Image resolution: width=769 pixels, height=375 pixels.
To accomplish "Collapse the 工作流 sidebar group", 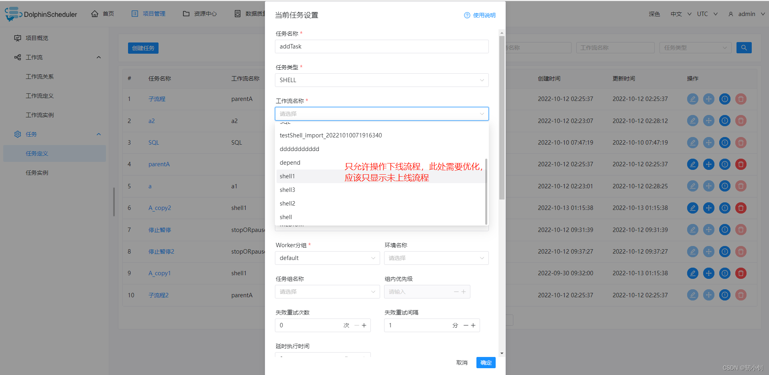I will (x=99, y=57).
